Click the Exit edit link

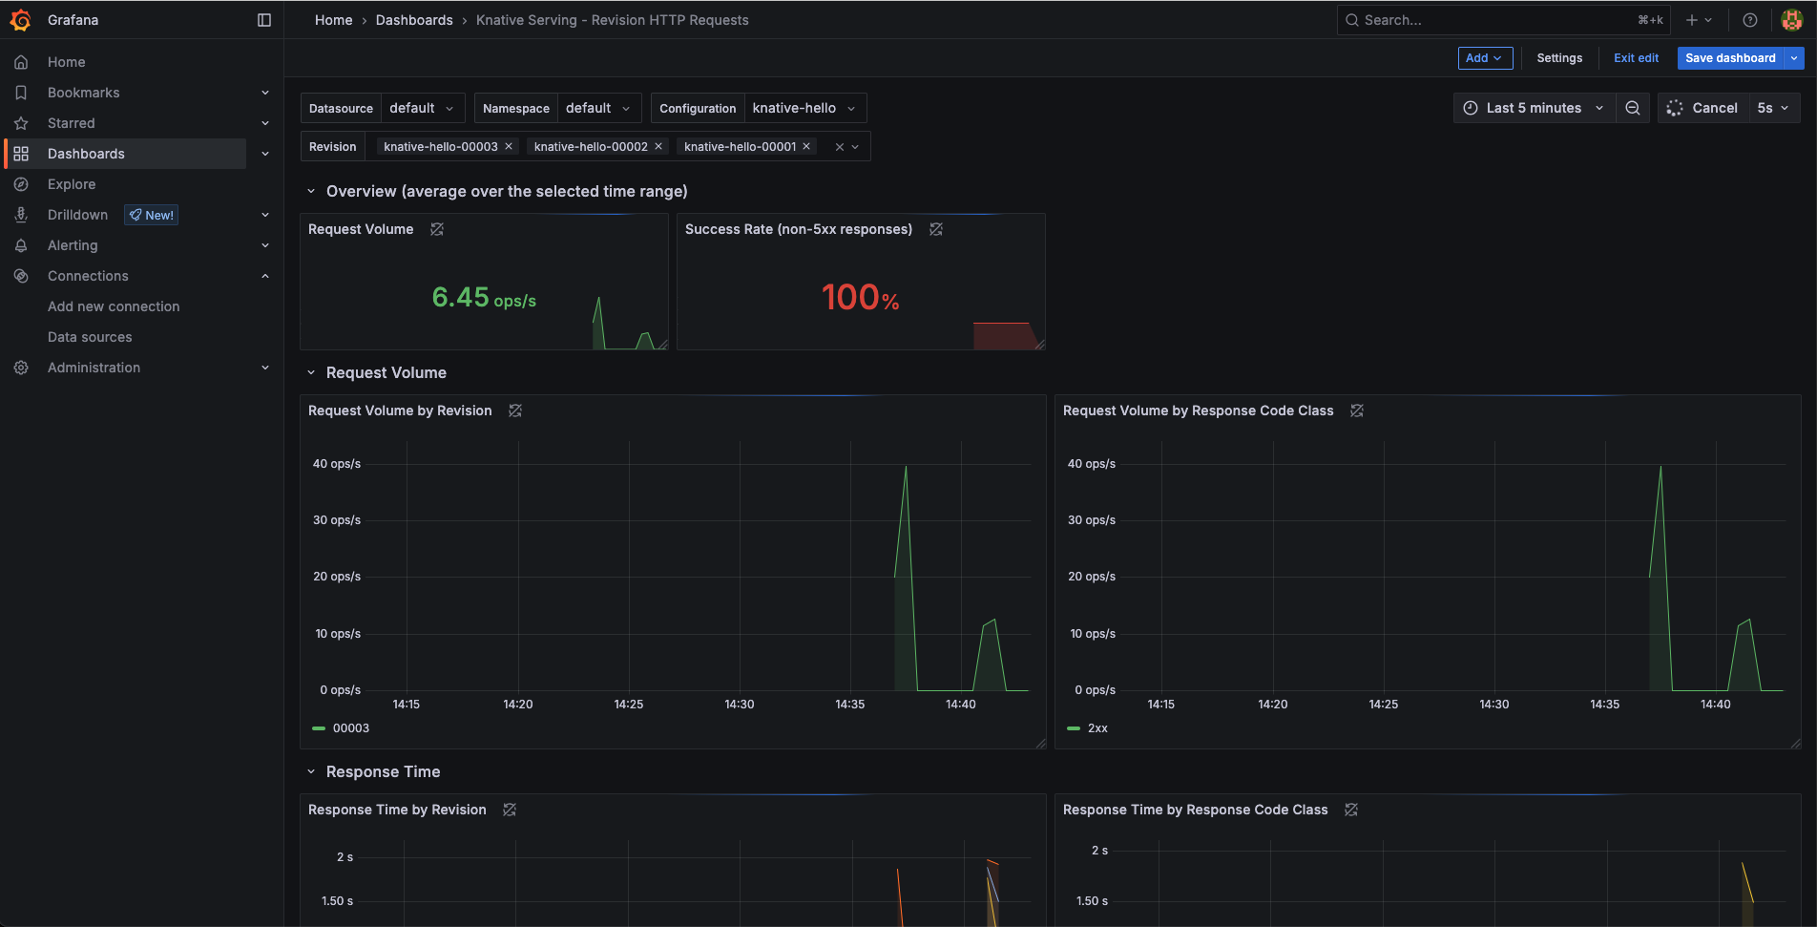(x=1636, y=58)
